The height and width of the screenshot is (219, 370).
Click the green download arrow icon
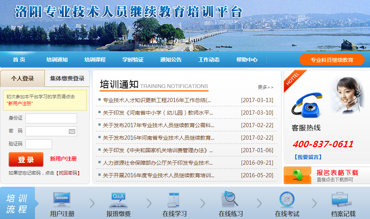coord(297,175)
